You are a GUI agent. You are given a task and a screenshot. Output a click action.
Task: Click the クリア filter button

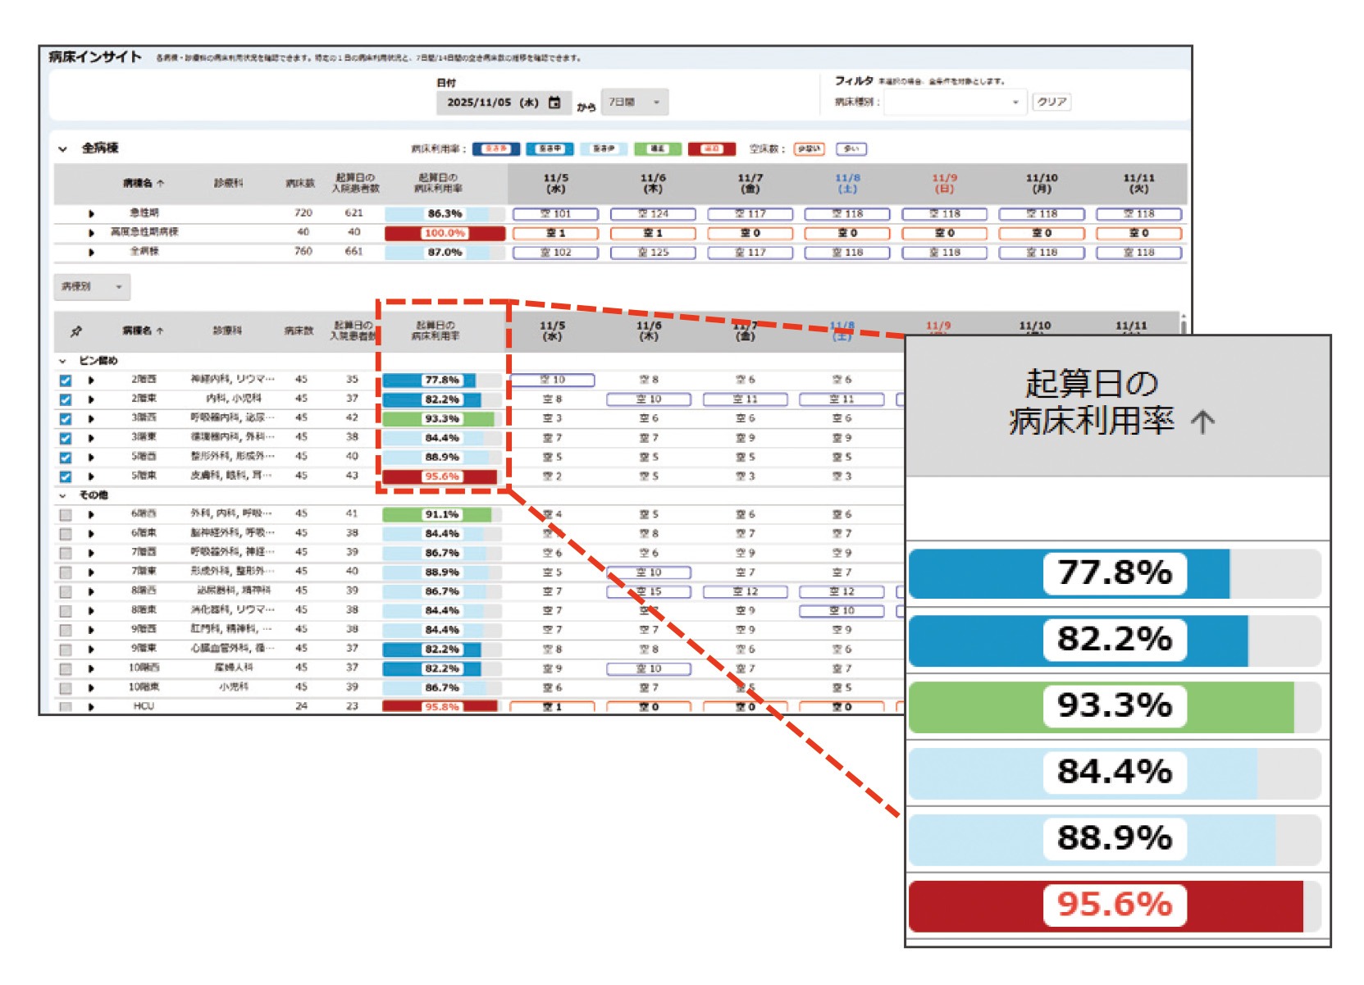coord(1051,103)
